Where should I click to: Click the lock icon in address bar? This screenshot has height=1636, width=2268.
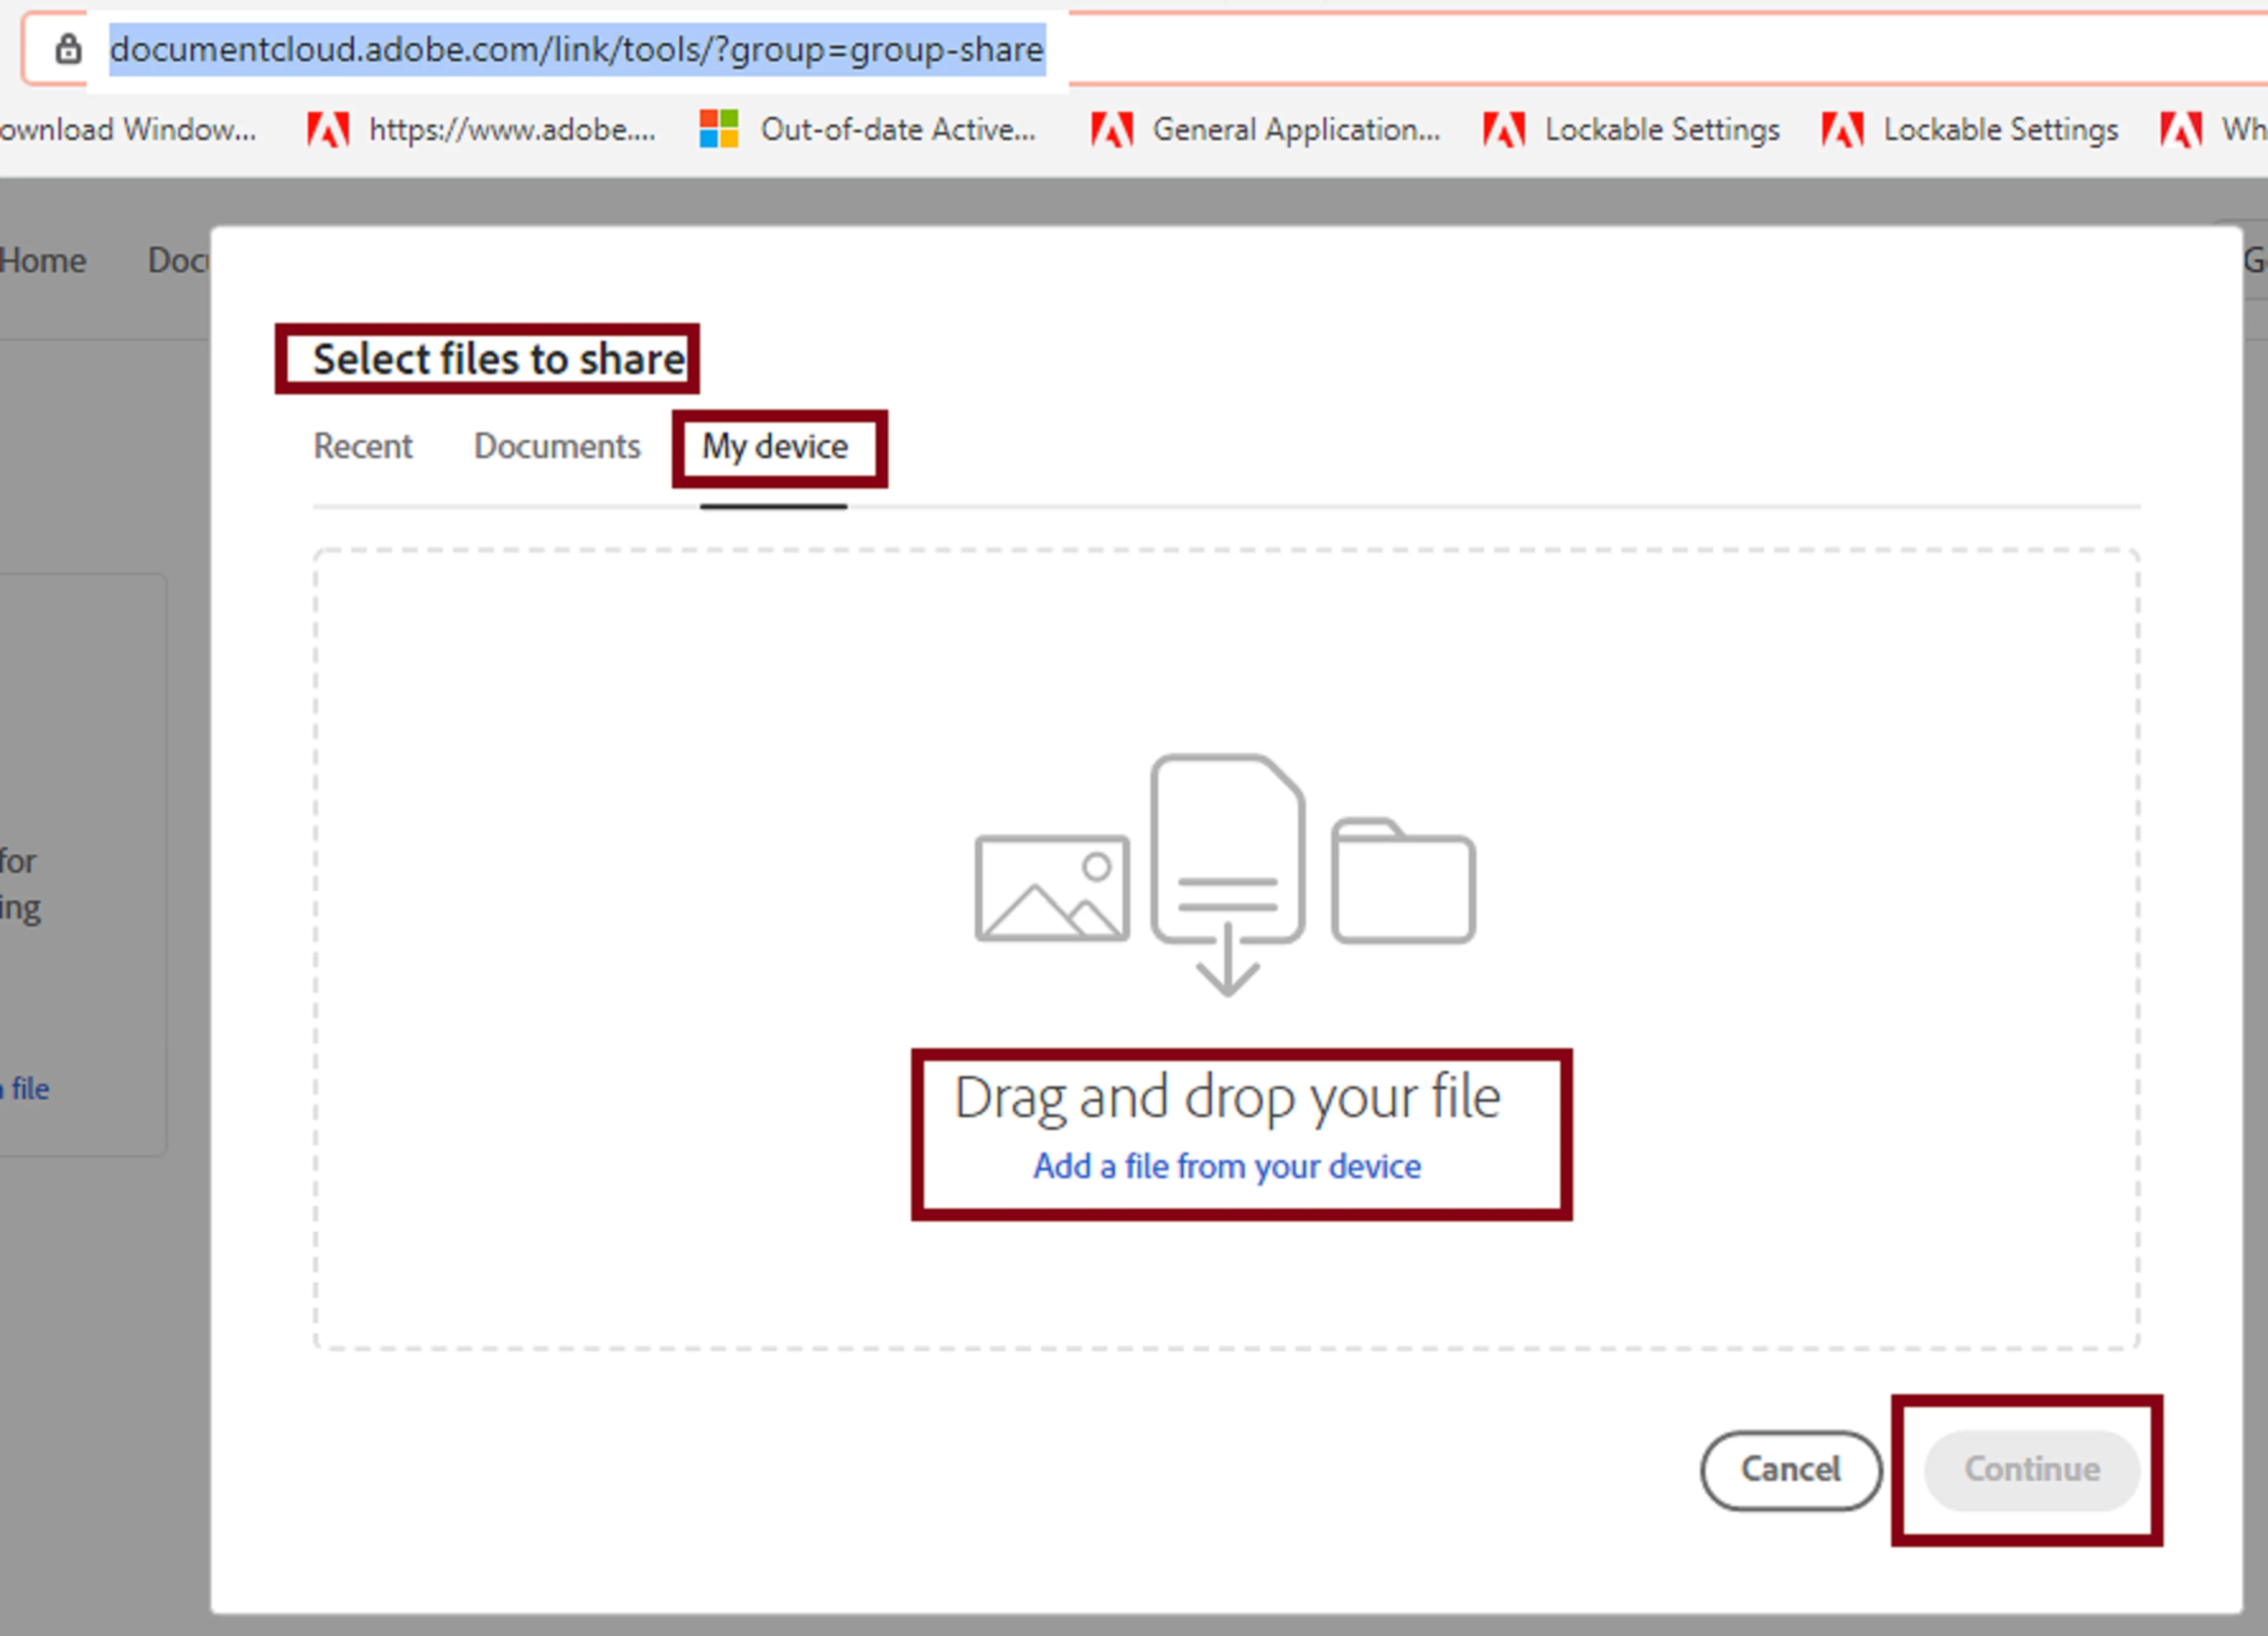coord(68,49)
